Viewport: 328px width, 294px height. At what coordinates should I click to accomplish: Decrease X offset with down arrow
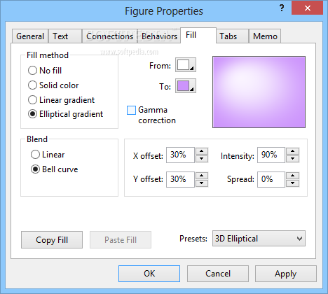click(x=202, y=159)
